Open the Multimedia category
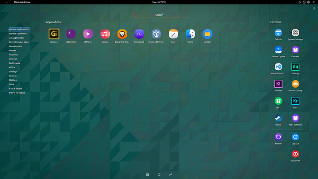Screen dimensions: 318x179 click(x=15, y=63)
